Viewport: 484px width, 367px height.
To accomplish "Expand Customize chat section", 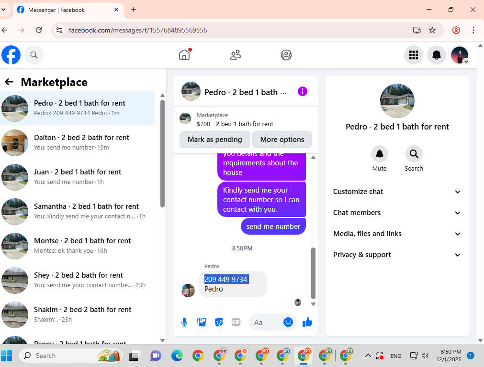I will [397, 192].
